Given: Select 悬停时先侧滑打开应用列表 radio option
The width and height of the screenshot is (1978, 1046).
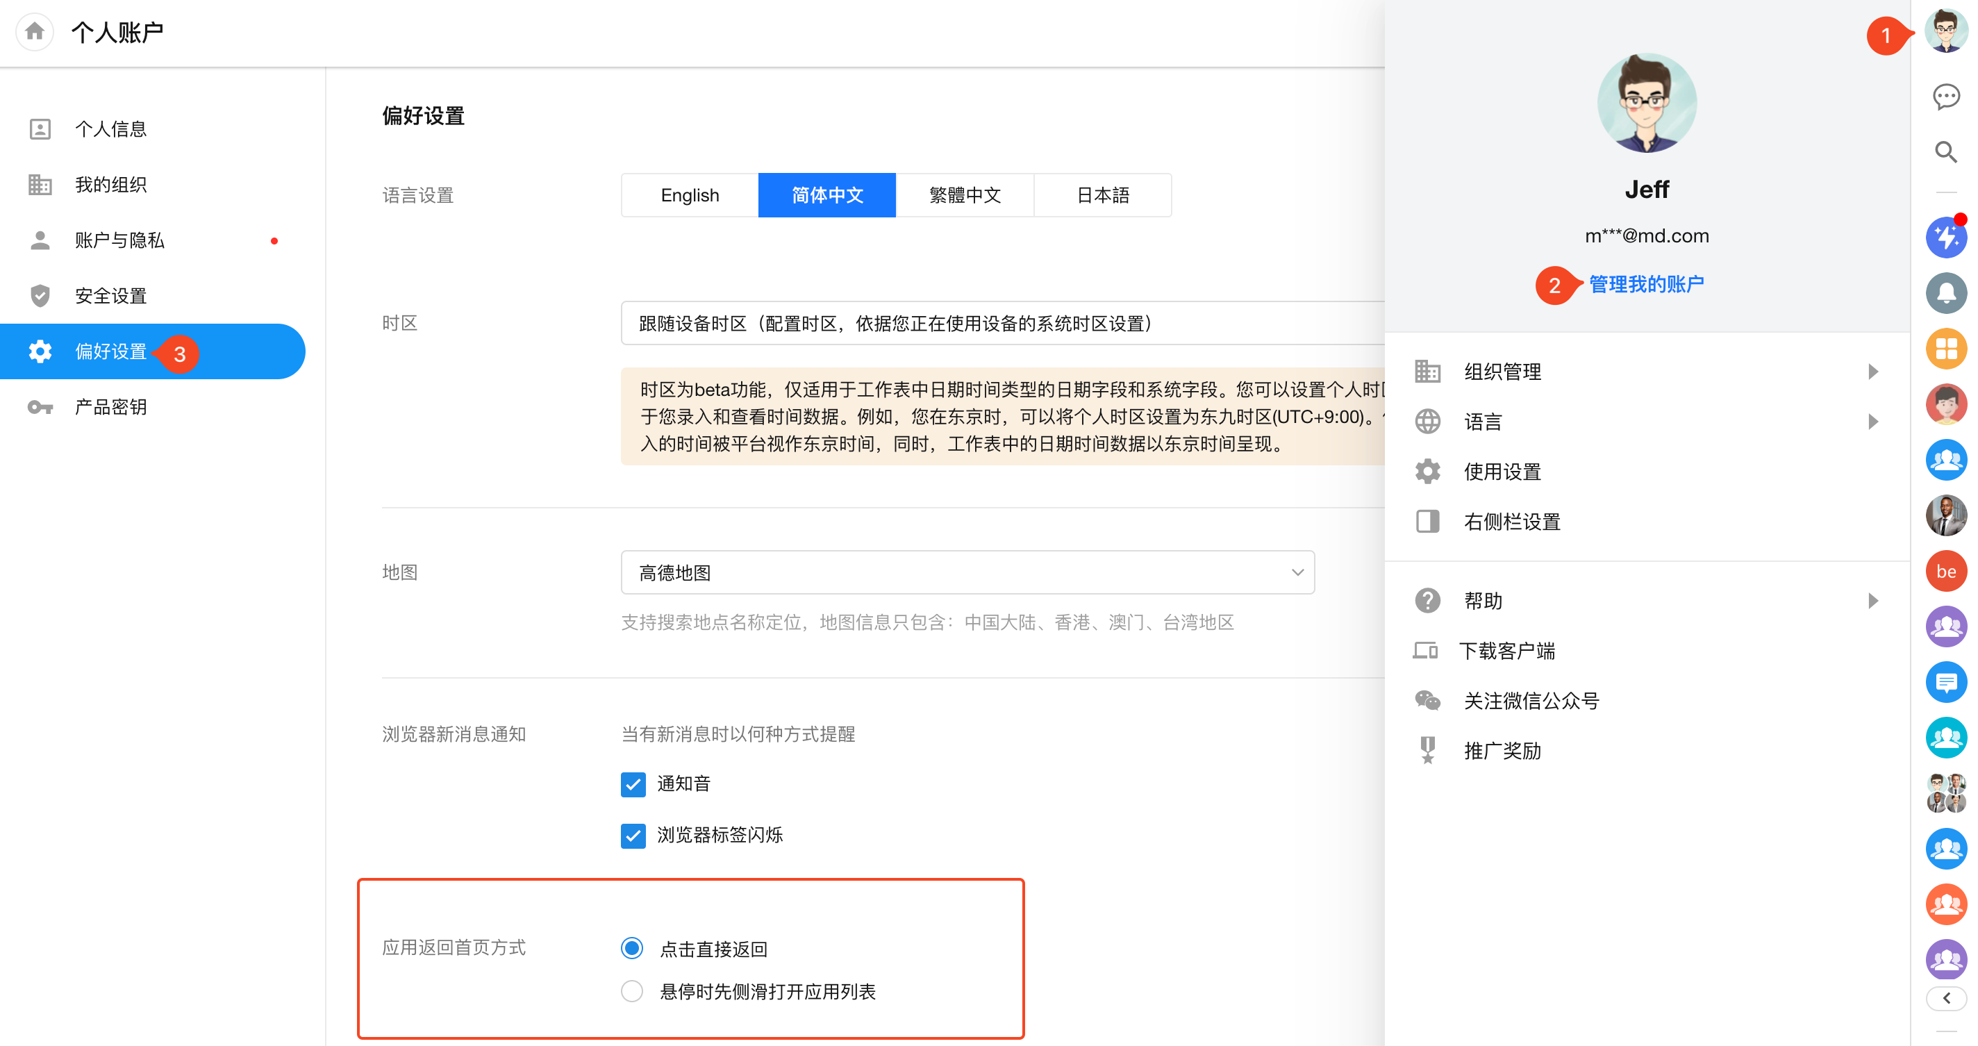Looking at the screenshot, I should tap(632, 991).
